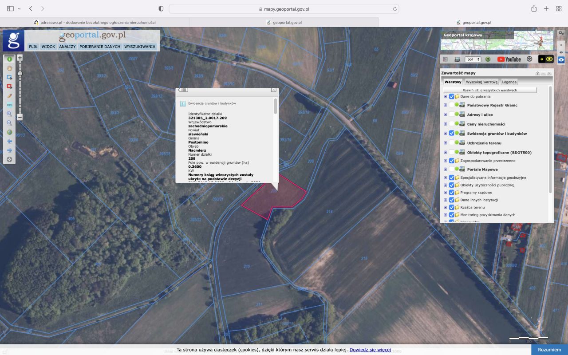This screenshot has width=568, height=355.
Task: Switch to the Legenda tab
Action: pyautogui.click(x=509, y=82)
